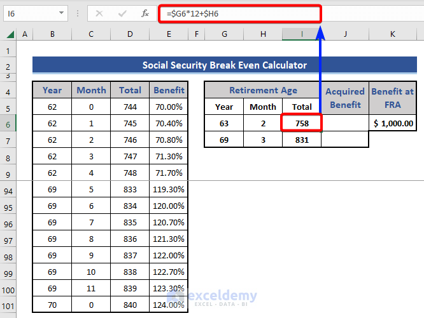Click the Month header in left table
The image size is (424, 318).
[91, 90]
